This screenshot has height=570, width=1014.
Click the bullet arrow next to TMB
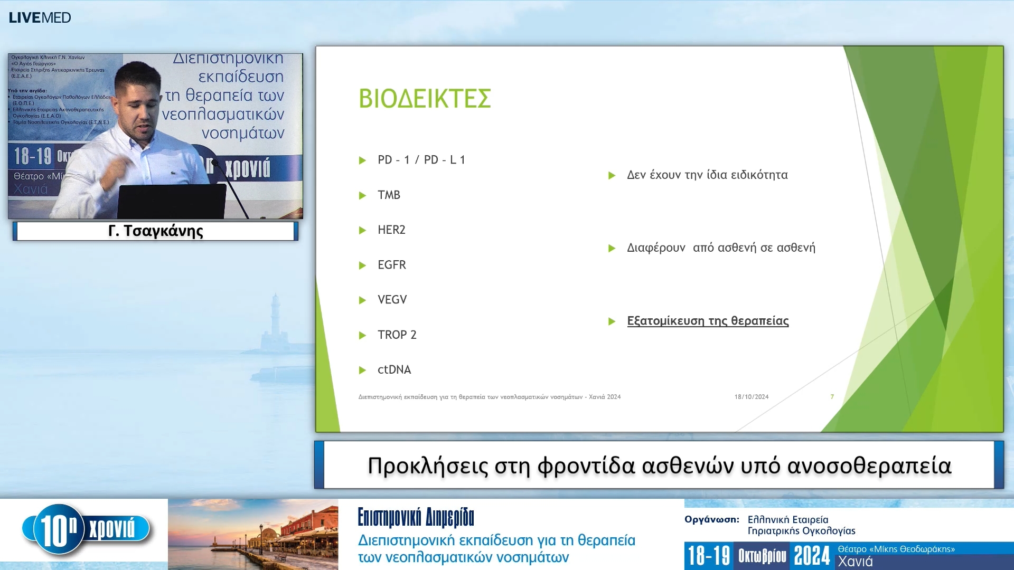pos(363,195)
